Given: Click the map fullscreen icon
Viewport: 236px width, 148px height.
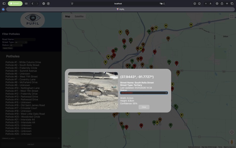Looking at the screenshot, I should coord(232,16).
